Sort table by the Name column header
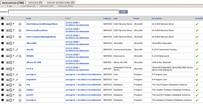203x104 pixels. (x=29, y=18)
